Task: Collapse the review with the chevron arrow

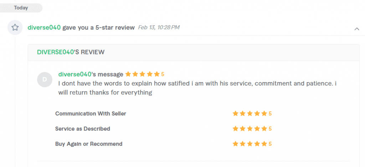Action: point(357,29)
